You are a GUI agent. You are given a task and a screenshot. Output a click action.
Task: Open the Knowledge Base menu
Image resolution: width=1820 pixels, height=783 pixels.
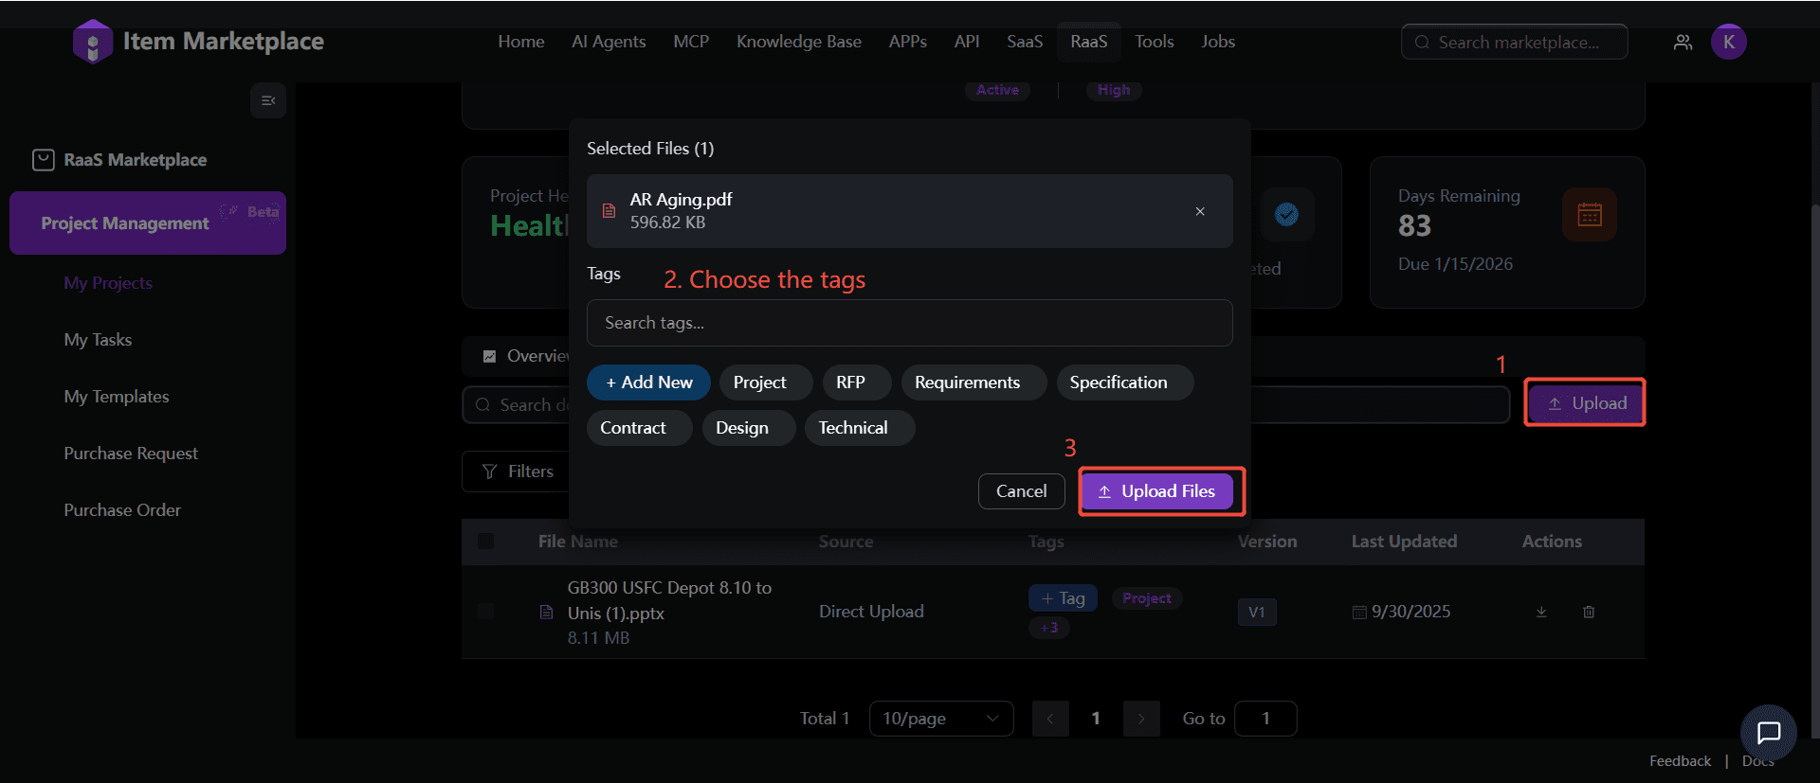(798, 42)
